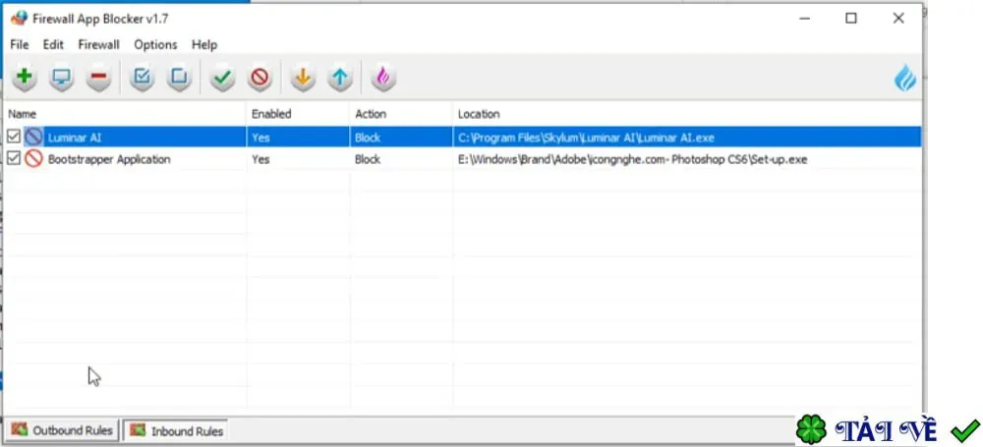Click the red minus Delete icon
Viewport: 983px width, 447px height.
pyautogui.click(x=99, y=78)
